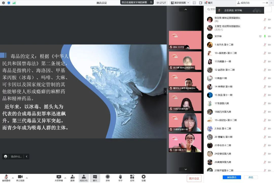Open the Invite (邀请) icon
The width and height of the screenshot is (274, 183).
[72, 177]
